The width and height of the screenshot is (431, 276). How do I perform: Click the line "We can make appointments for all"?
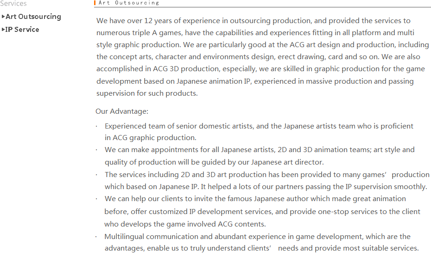click(260, 150)
